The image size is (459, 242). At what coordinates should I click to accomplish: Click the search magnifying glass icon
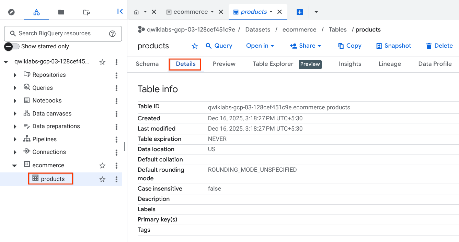pyautogui.click(x=13, y=34)
